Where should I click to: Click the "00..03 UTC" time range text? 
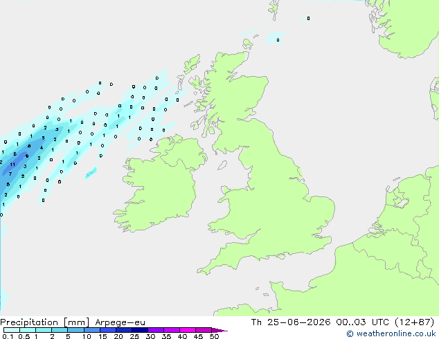click(x=363, y=322)
